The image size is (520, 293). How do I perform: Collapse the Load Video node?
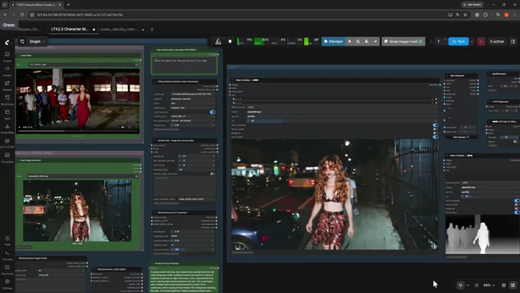tap(18, 56)
